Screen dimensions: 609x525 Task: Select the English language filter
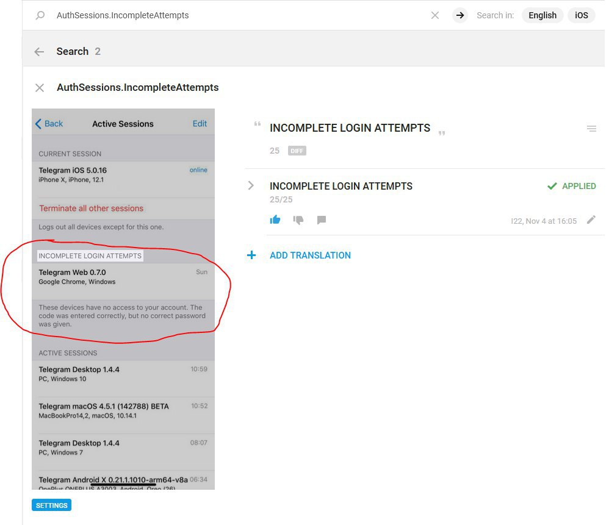pyautogui.click(x=542, y=15)
